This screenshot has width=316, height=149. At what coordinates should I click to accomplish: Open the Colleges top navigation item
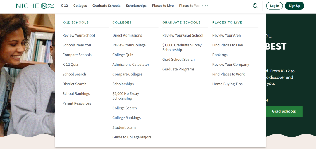pos(80,6)
